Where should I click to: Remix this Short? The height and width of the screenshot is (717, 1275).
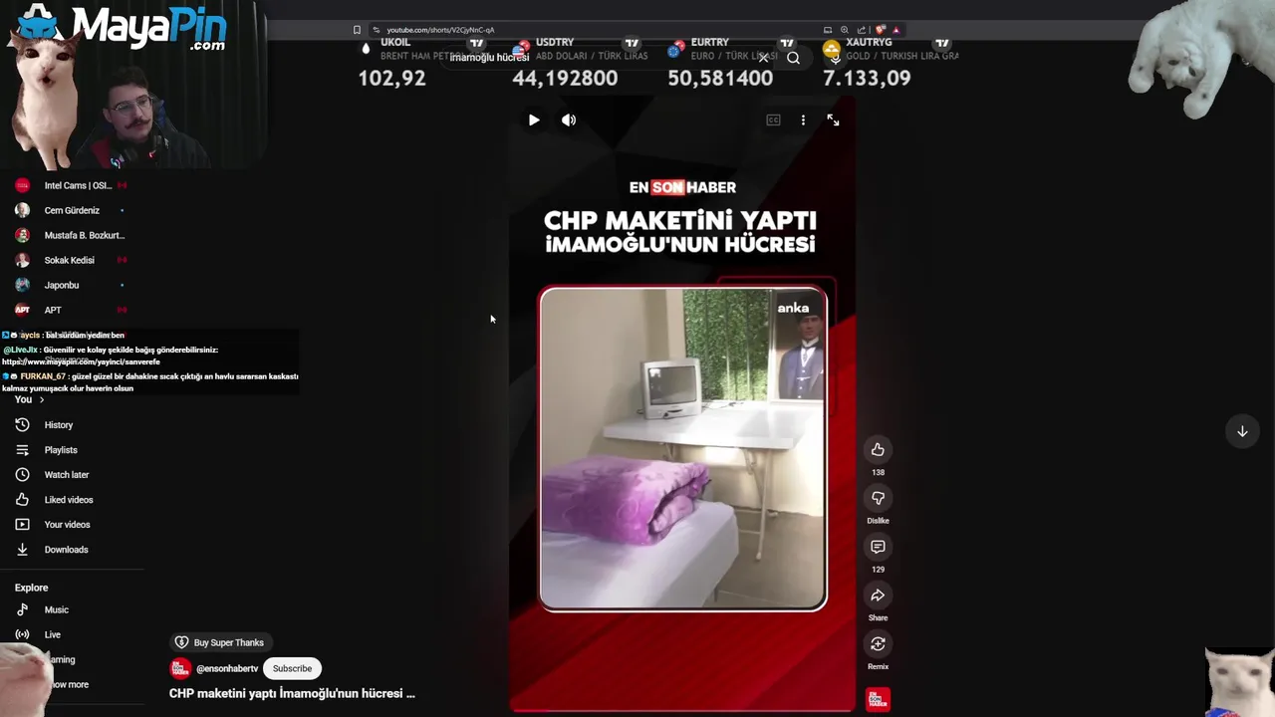pyautogui.click(x=878, y=644)
